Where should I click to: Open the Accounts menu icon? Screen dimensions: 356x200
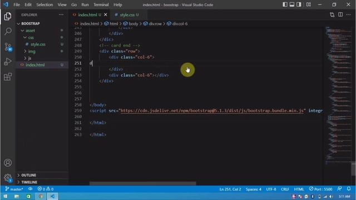pyautogui.click(x=8, y=163)
